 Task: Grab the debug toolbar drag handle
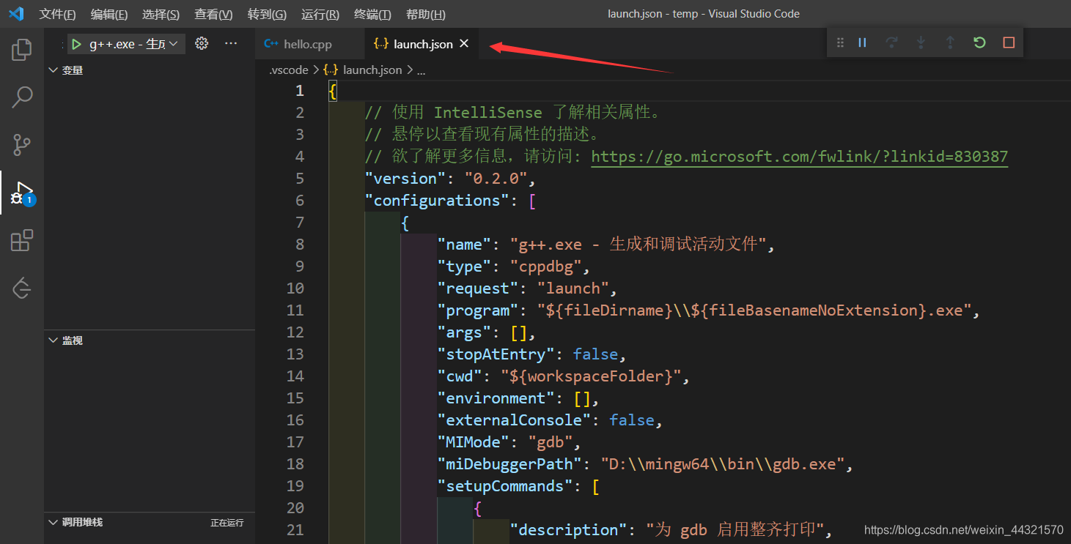tap(840, 42)
